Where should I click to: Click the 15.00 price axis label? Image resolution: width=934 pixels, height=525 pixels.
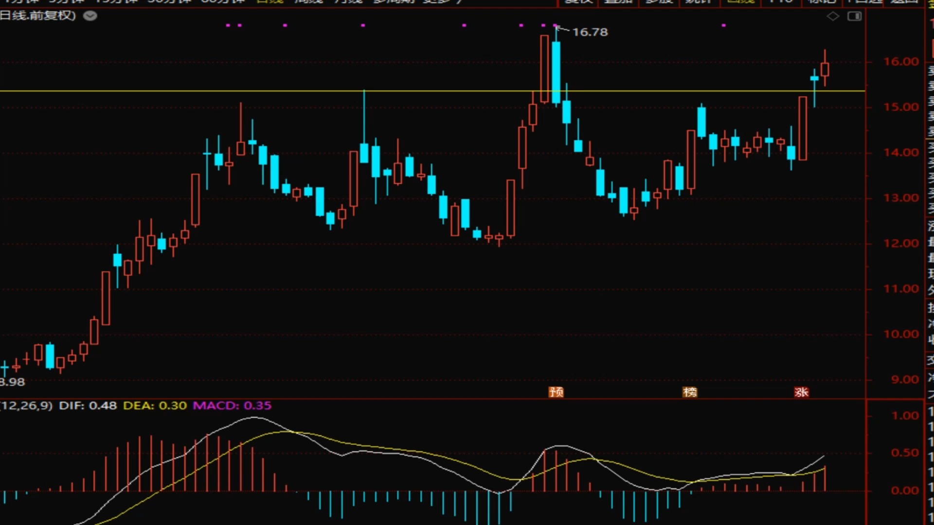pos(901,107)
